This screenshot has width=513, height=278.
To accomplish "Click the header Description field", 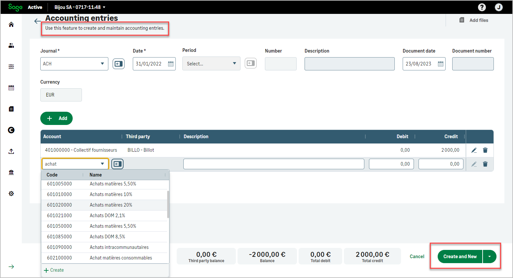I will [349, 64].
